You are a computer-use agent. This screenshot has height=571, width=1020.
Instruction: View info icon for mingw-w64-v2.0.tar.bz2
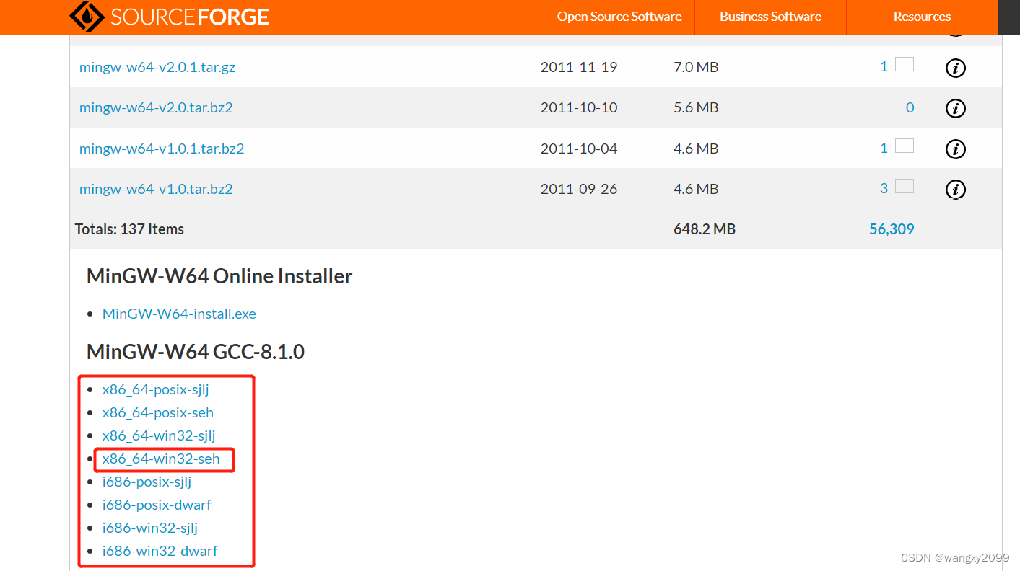[x=956, y=108]
